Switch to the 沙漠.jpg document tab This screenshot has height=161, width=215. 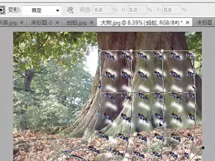(x=8, y=22)
